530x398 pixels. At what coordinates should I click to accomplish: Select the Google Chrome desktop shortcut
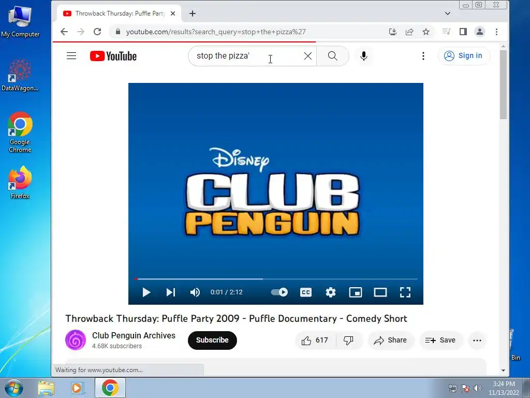coord(20,132)
